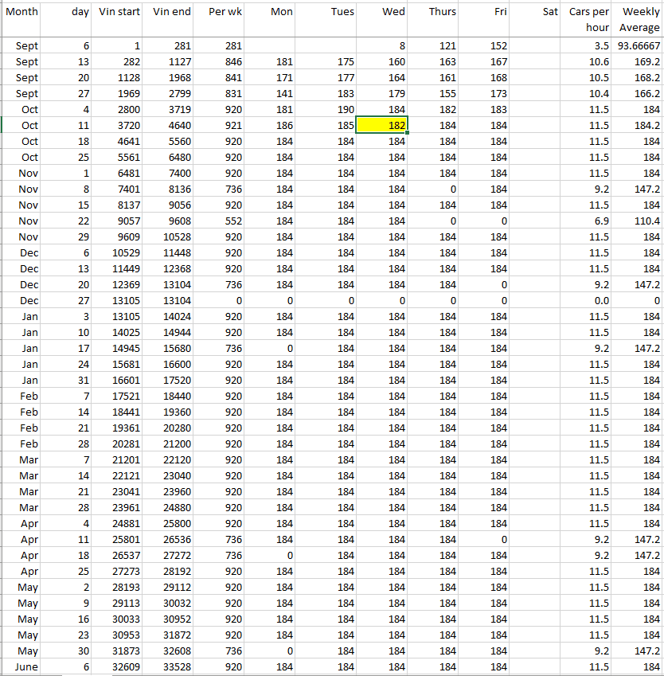Viewport: 664px width, 676px height.
Task: Click the Cars per hour header cell
Action: (589, 19)
